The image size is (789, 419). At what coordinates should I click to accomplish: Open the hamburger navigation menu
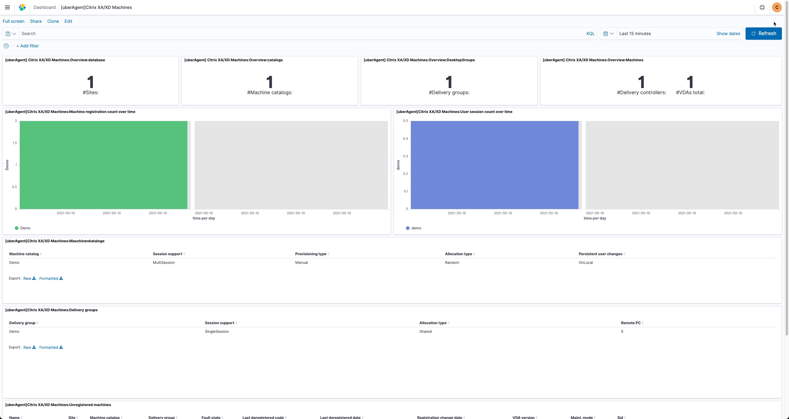(7, 7)
